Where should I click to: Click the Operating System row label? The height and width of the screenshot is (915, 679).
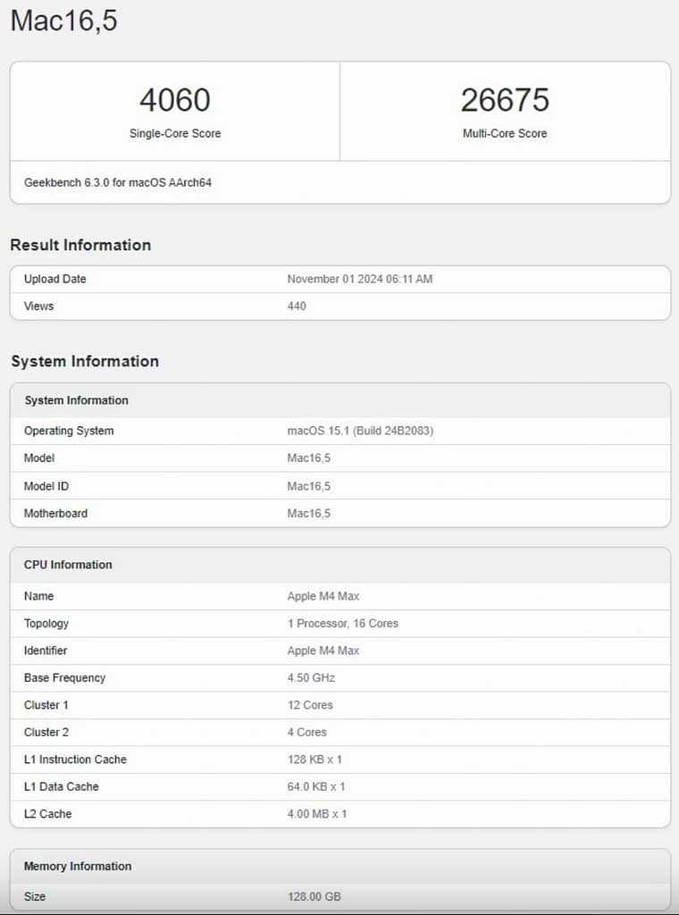(69, 431)
